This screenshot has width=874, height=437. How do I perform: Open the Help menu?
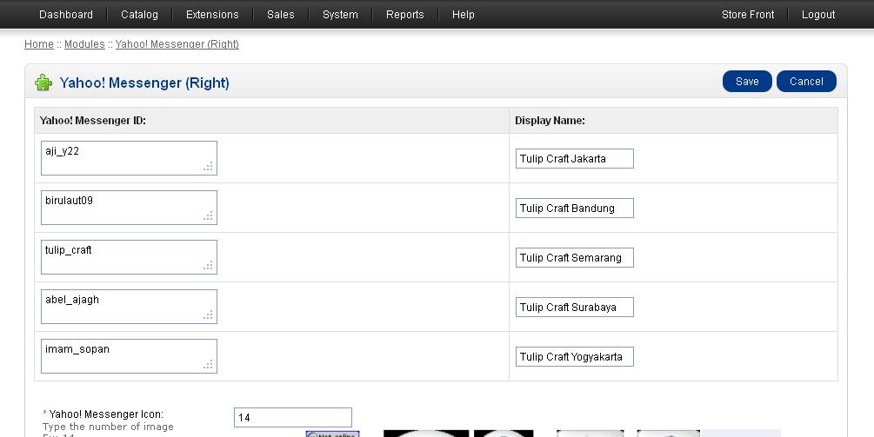(x=464, y=15)
